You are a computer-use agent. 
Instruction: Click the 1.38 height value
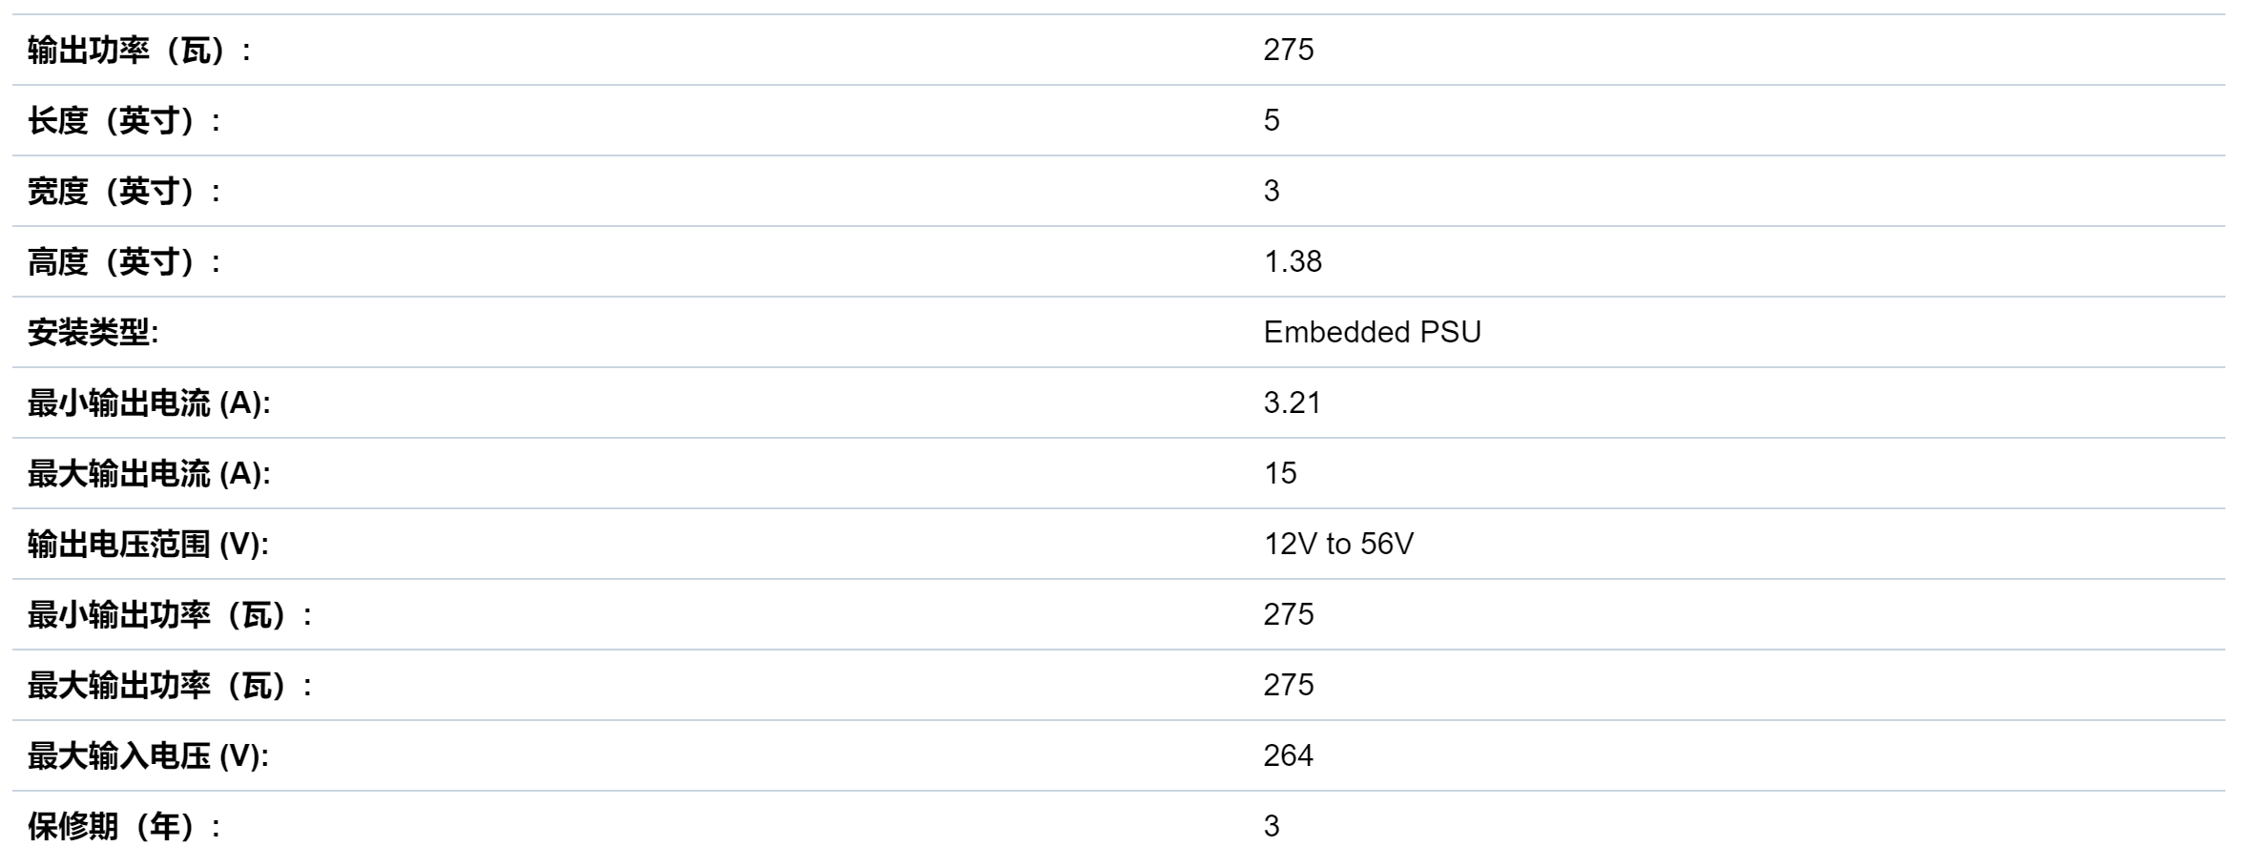(x=1293, y=261)
